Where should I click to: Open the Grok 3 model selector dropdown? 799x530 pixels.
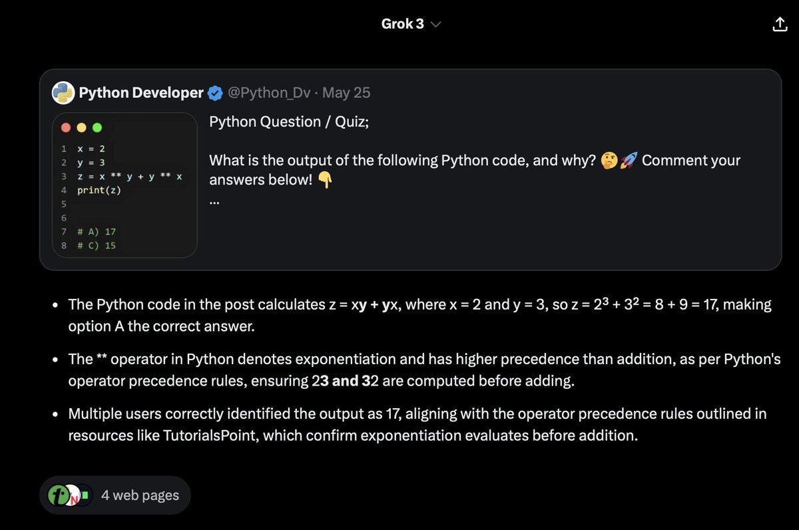click(410, 24)
